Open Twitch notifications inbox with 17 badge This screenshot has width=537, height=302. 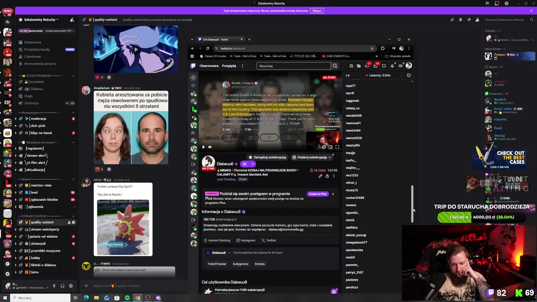pos(367,66)
